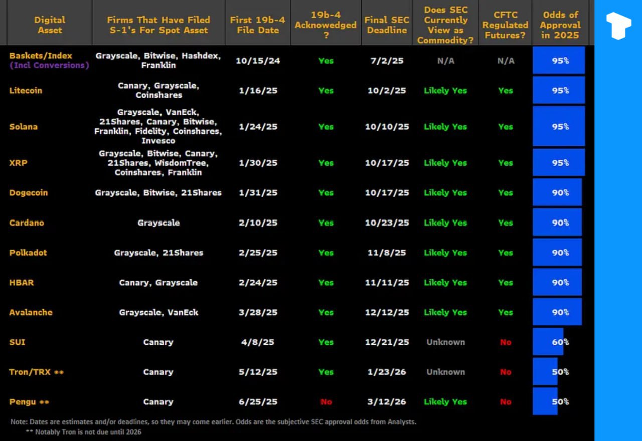642x441 pixels.
Task: Click the "Firms That Have Filed S-1's" header
Action: [158, 25]
